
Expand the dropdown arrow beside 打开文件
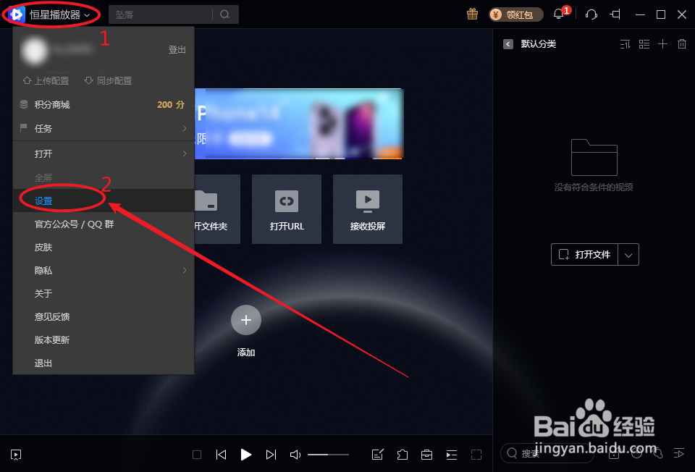628,255
